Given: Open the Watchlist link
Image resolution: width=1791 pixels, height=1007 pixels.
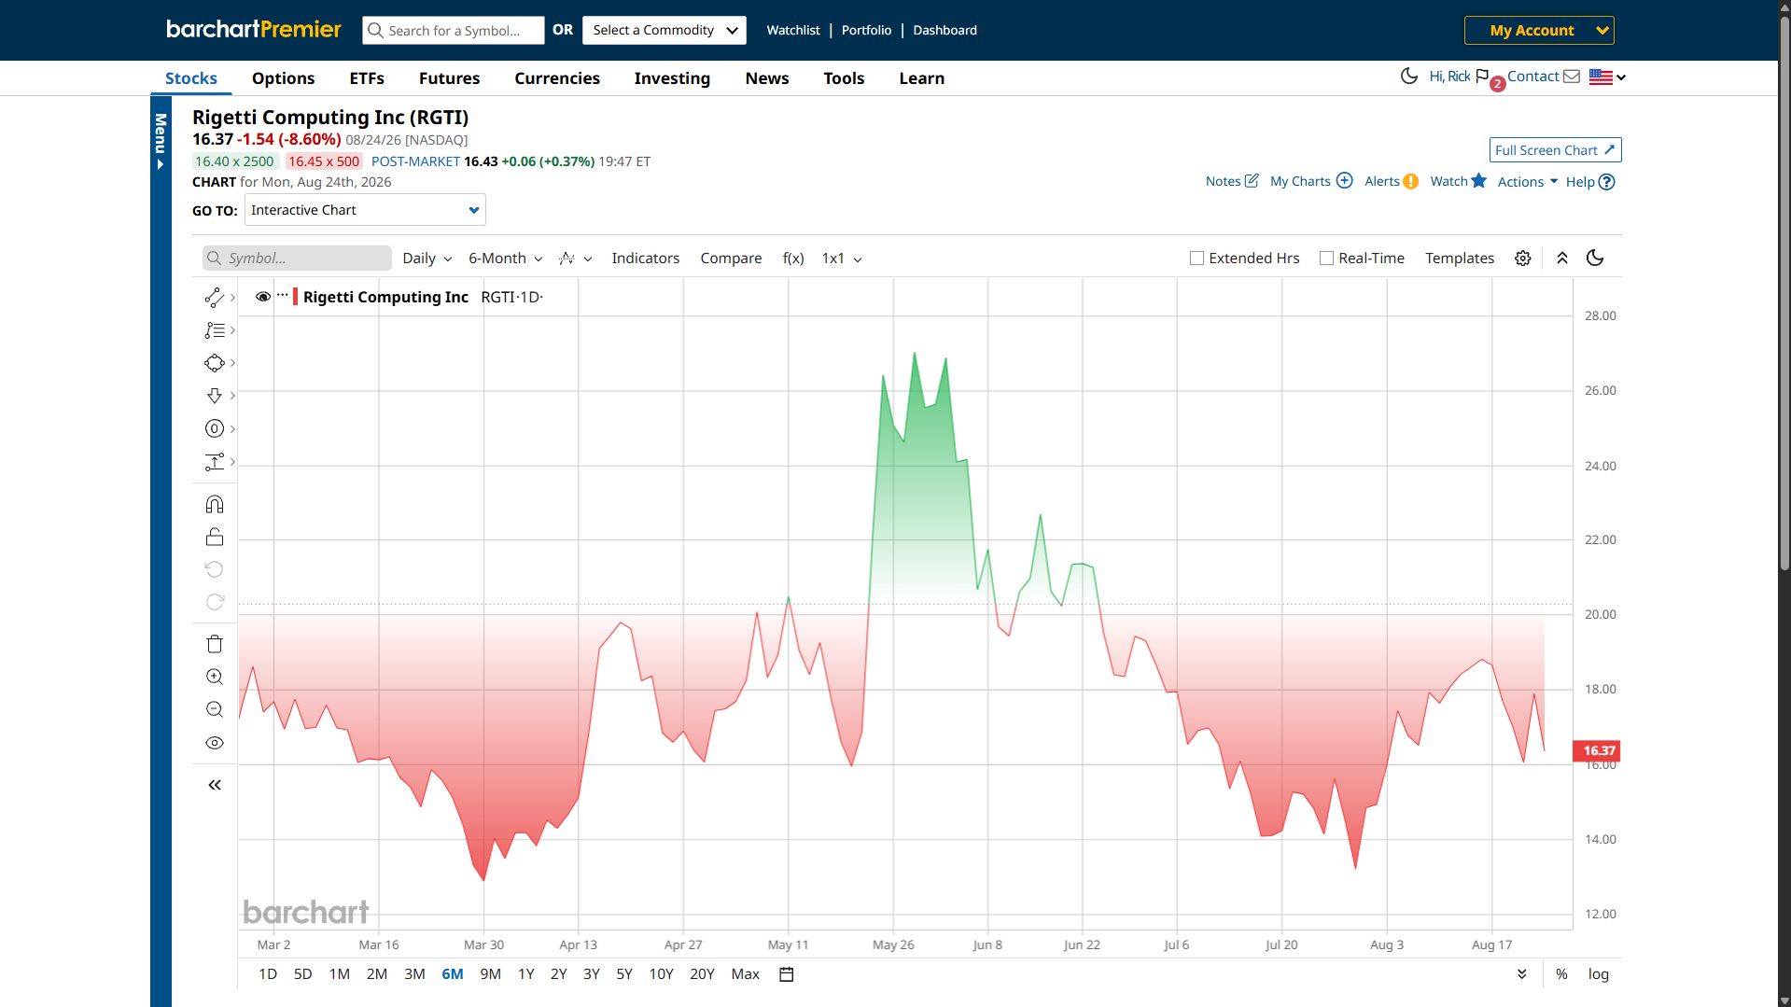Looking at the screenshot, I should tap(793, 30).
